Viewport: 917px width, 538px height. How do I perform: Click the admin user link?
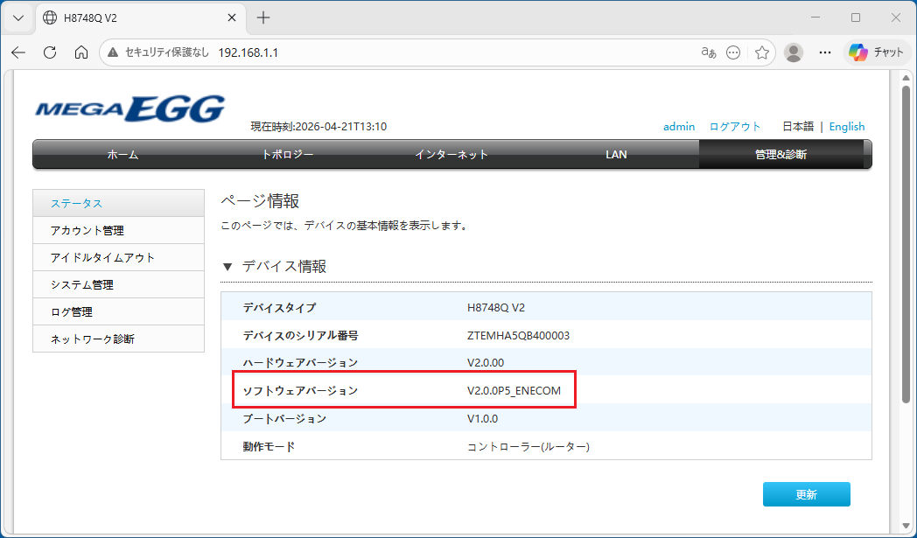(679, 126)
